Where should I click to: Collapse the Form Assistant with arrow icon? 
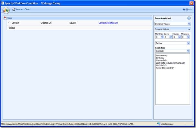point(189,18)
